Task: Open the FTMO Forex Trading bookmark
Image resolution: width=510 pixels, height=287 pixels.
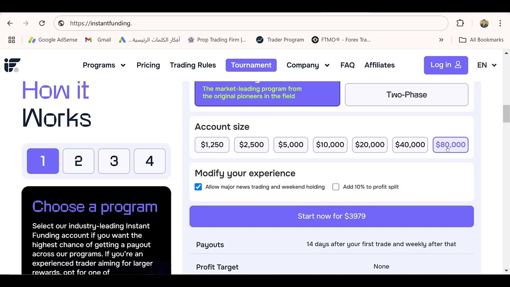Action: 341,40
